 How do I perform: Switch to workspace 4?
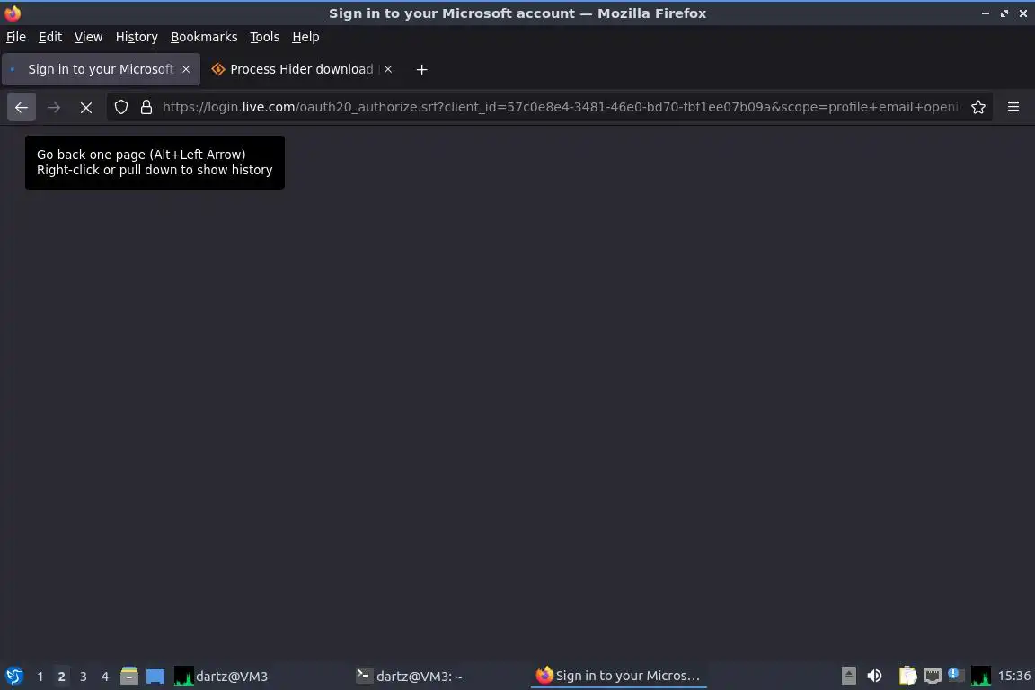click(x=105, y=677)
